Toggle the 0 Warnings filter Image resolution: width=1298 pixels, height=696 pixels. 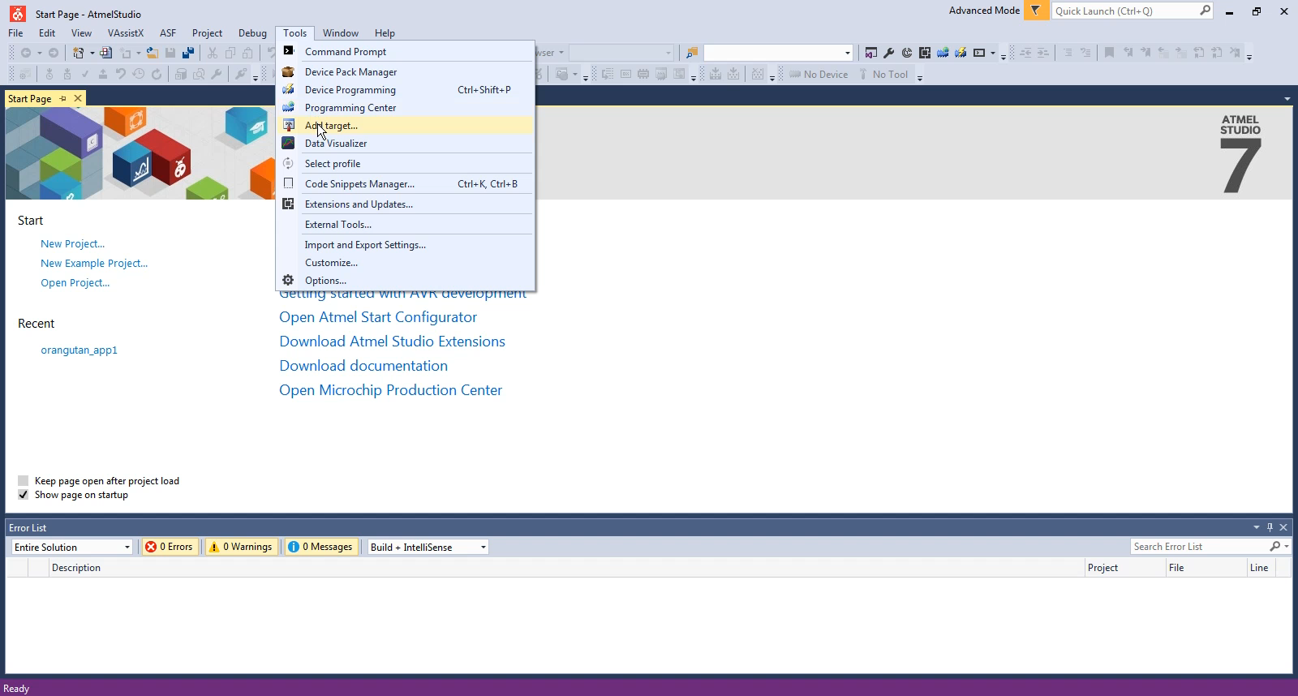[x=240, y=547]
